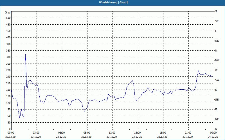Screen dimensions: 225x140
Task: Select the Grad unit label on the left axis
Action: click(8, 13)
